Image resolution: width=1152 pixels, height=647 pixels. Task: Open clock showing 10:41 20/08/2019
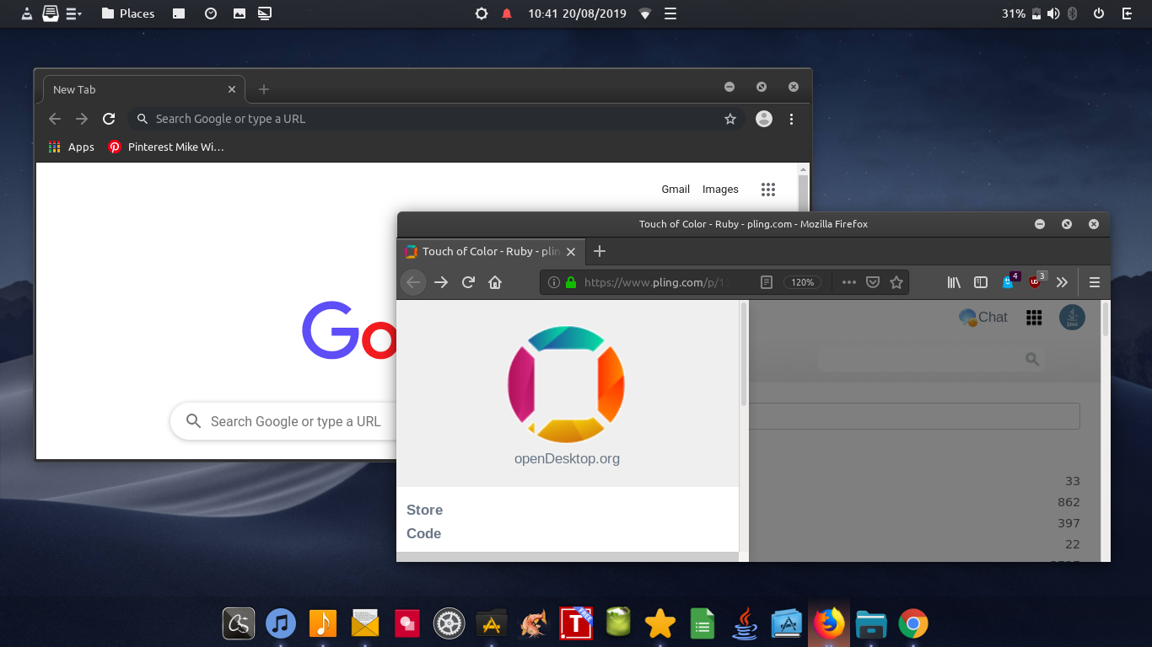(577, 13)
